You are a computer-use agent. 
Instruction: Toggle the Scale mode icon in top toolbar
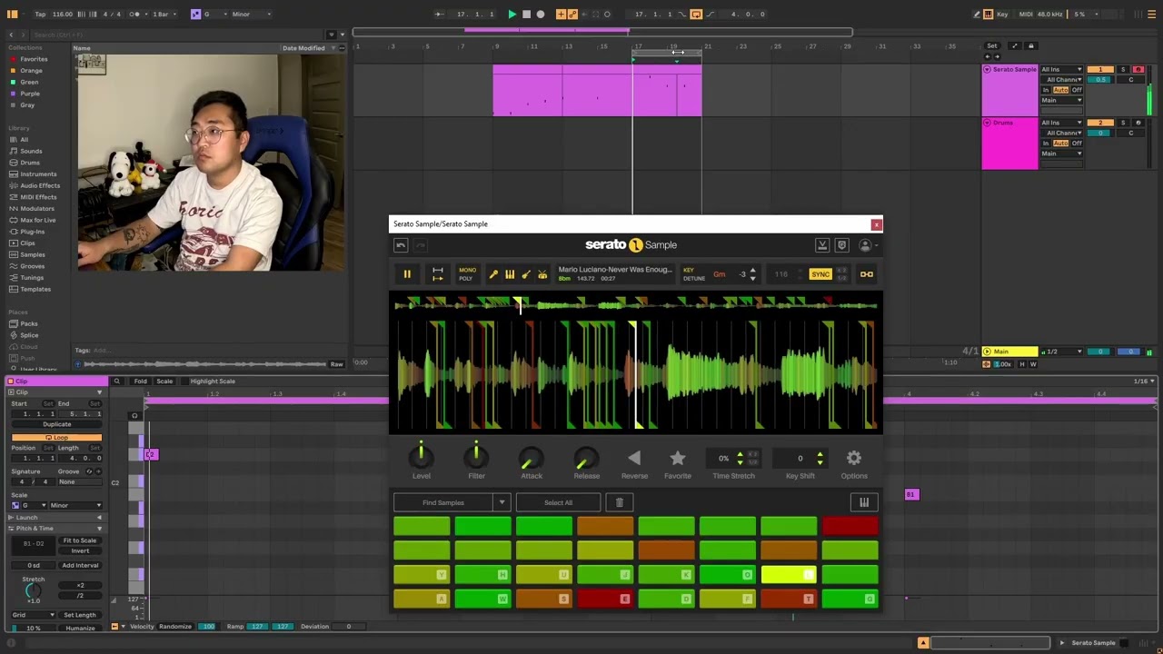coord(195,14)
